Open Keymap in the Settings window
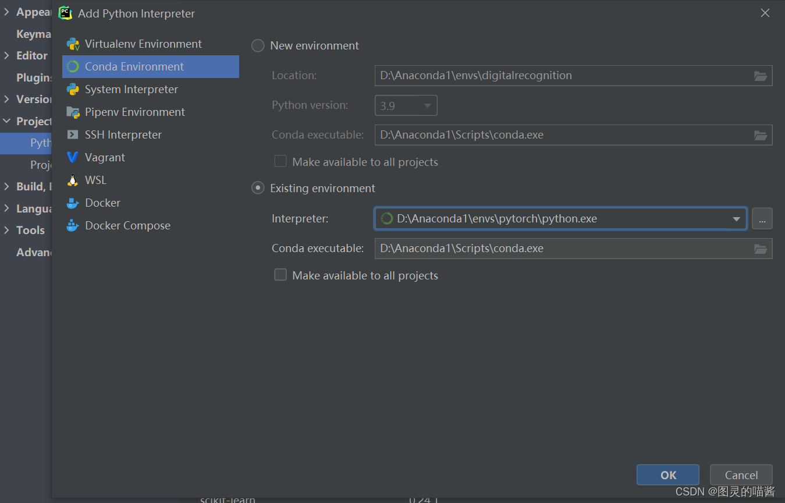785x503 pixels. [x=34, y=34]
